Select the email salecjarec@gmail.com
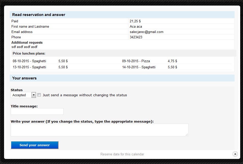Screen dimensions: 243x164 coord(147,32)
